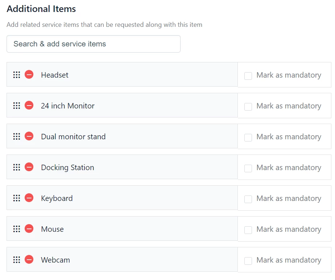The image size is (335, 280).
Task: Click red minus icon next to Mouse
Action: [29, 228]
